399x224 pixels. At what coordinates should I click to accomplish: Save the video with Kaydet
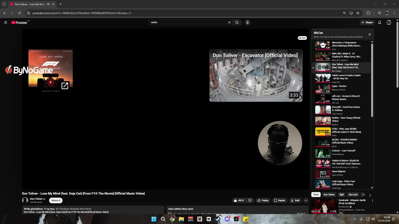coord(280,200)
